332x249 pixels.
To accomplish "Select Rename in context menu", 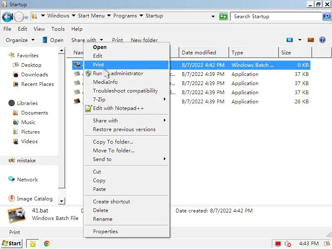I will point(127,219).
